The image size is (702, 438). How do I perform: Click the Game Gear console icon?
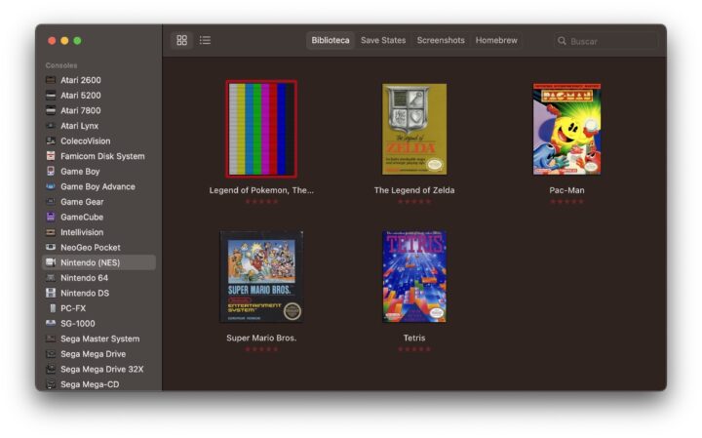click(x=51, y=202)
